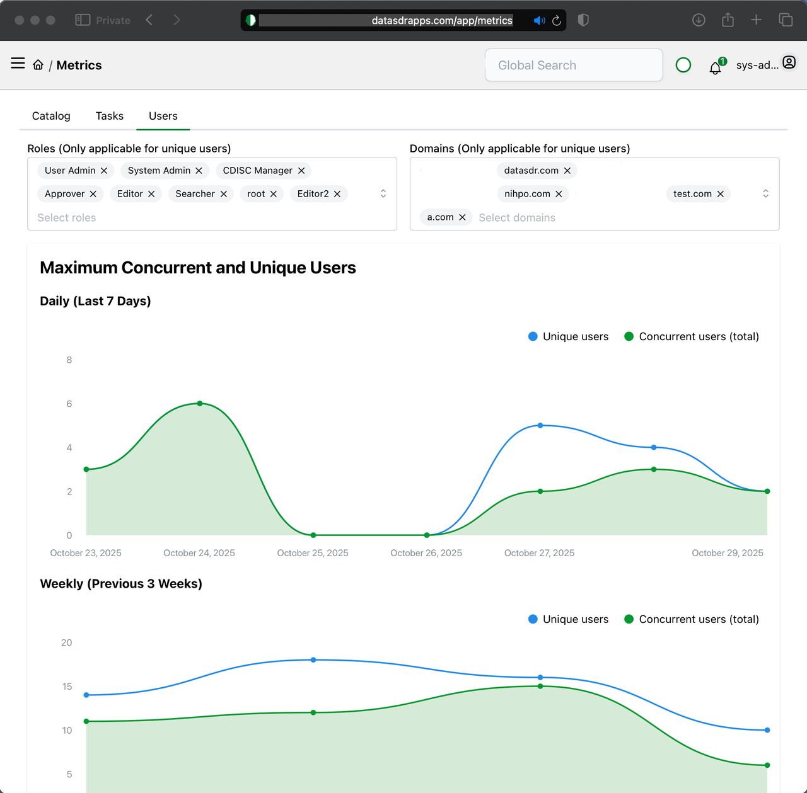
Task: Expand the domains selection stepper arrows
Action: coord(765,193)
